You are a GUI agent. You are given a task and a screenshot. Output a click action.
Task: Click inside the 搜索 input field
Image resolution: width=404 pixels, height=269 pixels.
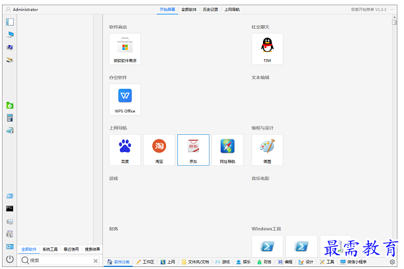[60, 260]
